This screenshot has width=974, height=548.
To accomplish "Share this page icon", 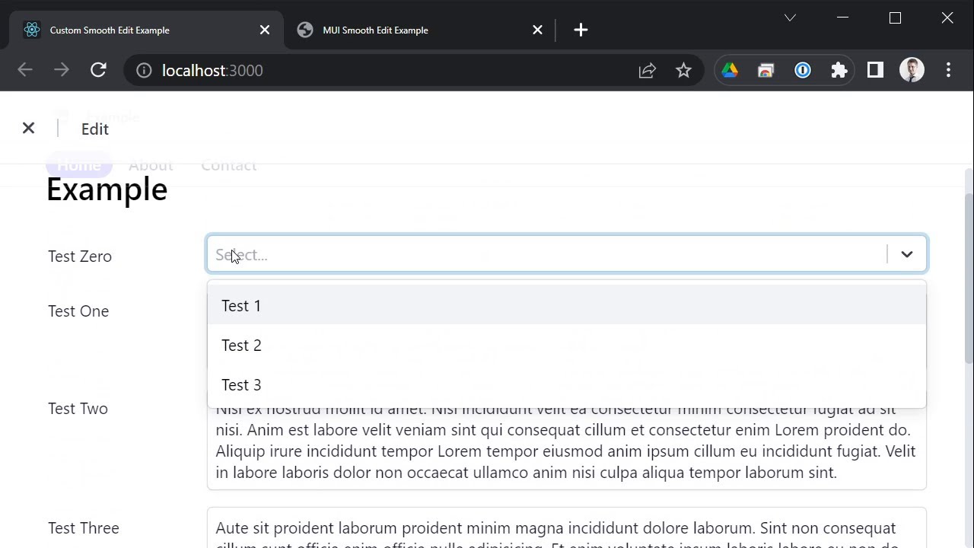I will click(x=647, y=70).
